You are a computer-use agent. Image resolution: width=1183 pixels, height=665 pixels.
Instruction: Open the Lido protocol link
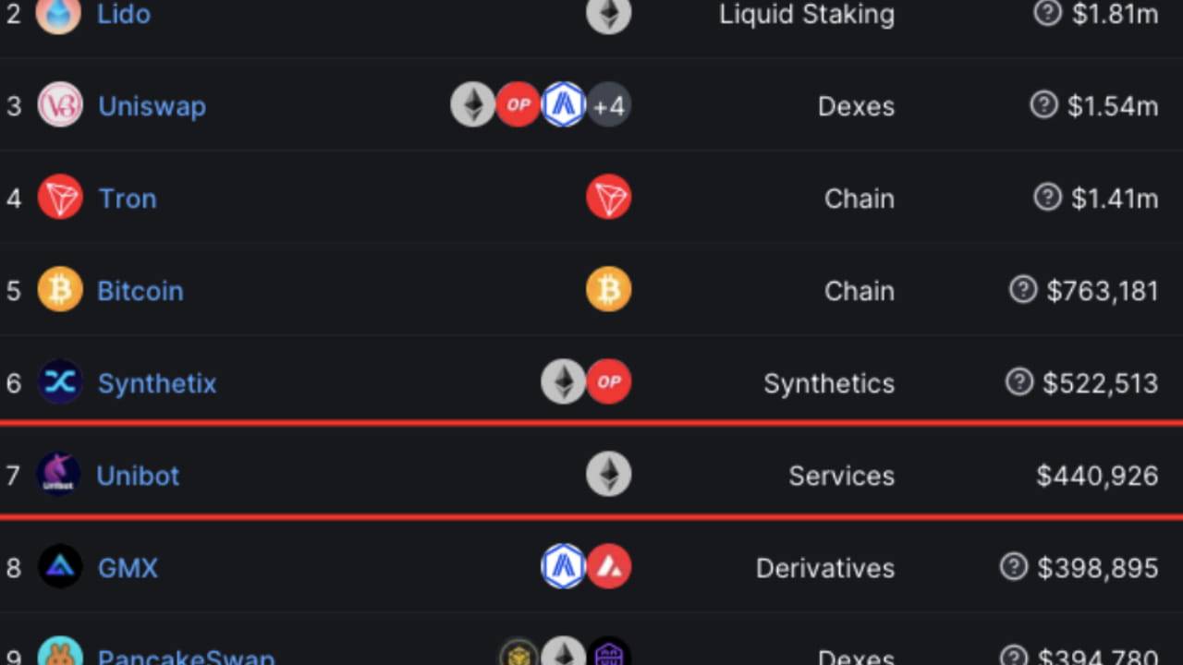click(124, 14)
